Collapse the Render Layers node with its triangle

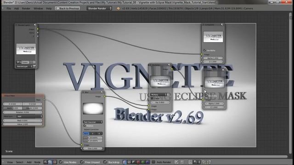[17, 25]
